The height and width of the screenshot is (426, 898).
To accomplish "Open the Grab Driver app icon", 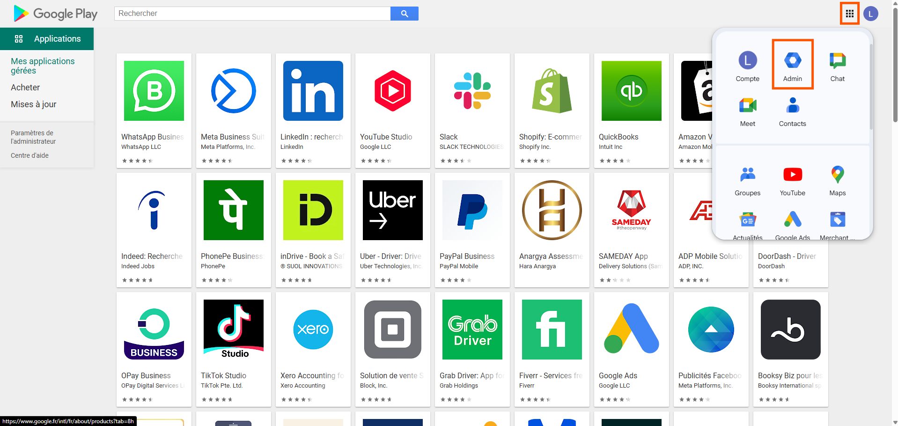I will pos(472,330).
